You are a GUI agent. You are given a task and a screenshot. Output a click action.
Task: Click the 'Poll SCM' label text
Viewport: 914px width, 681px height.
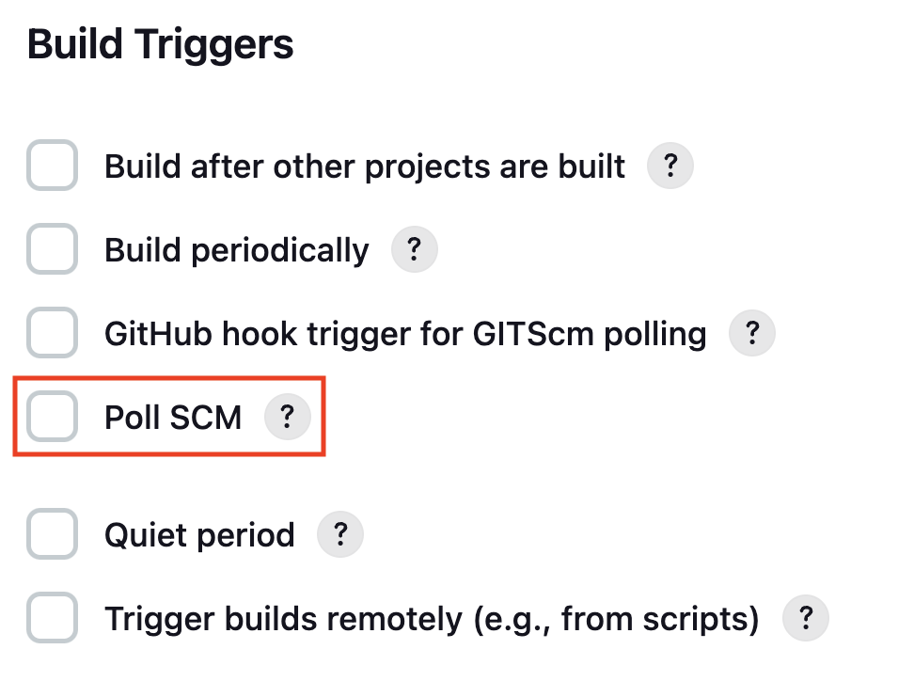pos(173,418)
